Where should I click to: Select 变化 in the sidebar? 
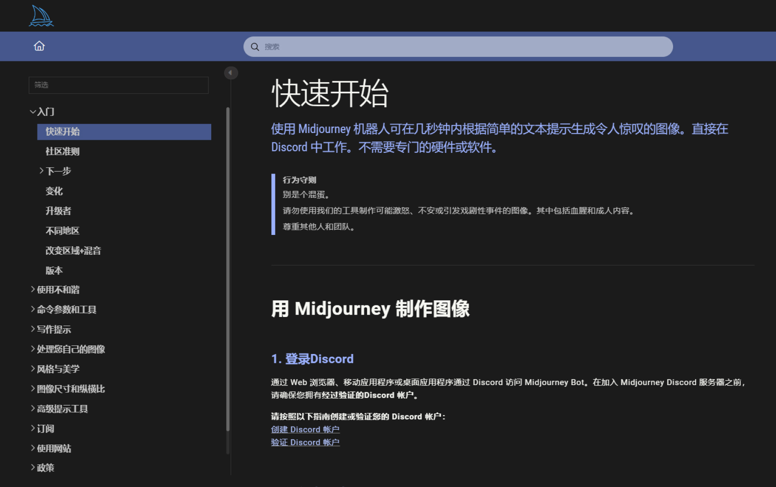pyautogui.click(x=54, y=191)
